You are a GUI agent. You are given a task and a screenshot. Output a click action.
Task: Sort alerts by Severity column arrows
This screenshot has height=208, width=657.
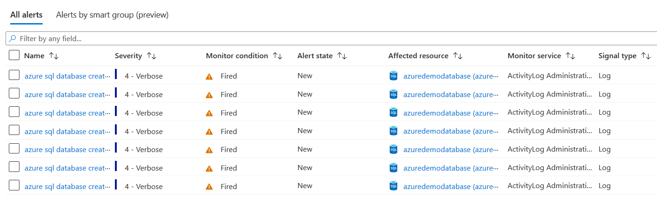(x=152, y=56)
